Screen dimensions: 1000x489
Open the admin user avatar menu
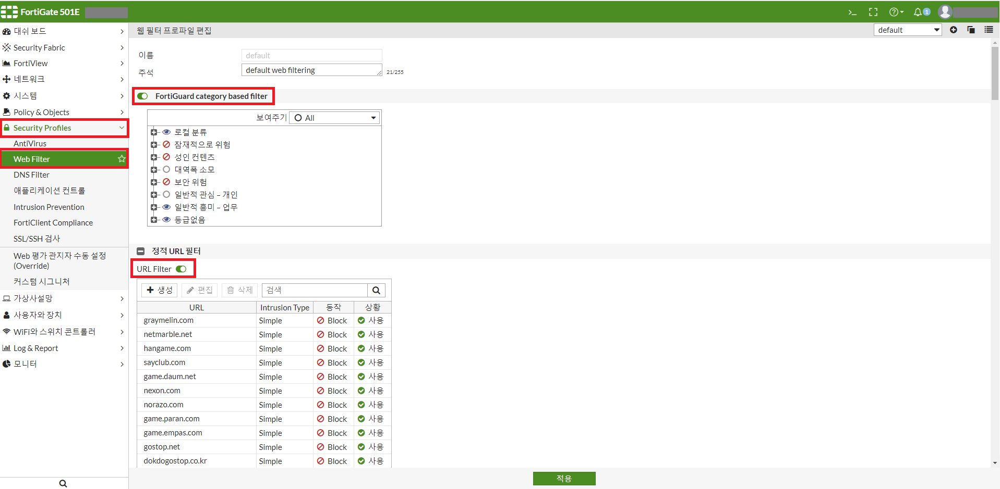point(945,11)
